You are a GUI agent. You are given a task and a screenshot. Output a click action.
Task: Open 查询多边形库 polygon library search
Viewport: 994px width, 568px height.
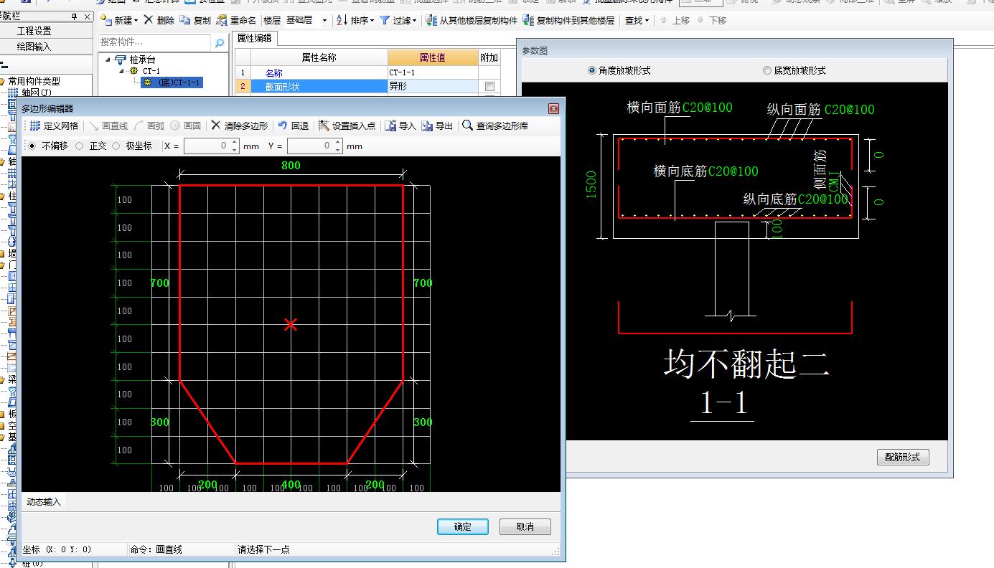pos(495,126)
